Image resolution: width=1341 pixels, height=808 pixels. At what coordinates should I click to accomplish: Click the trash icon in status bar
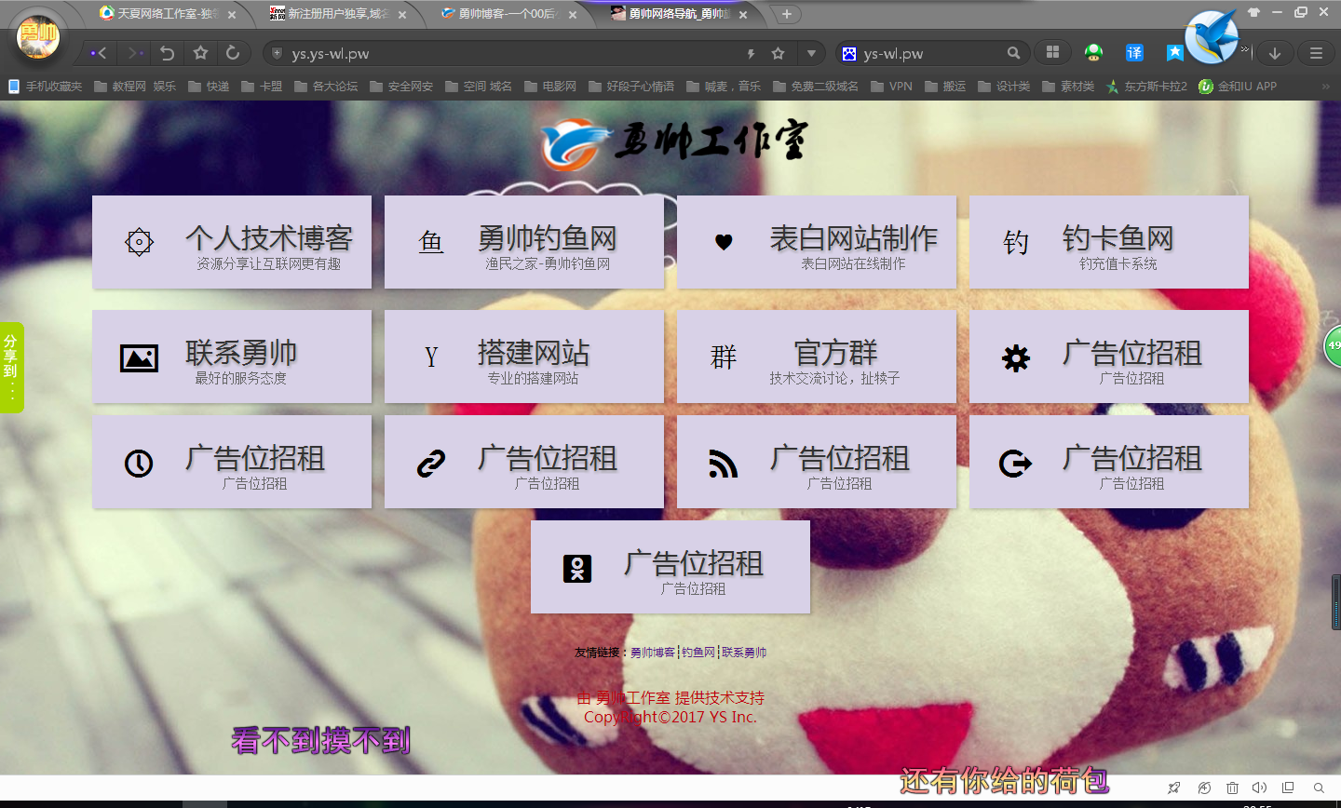[x=1232, y=788]
